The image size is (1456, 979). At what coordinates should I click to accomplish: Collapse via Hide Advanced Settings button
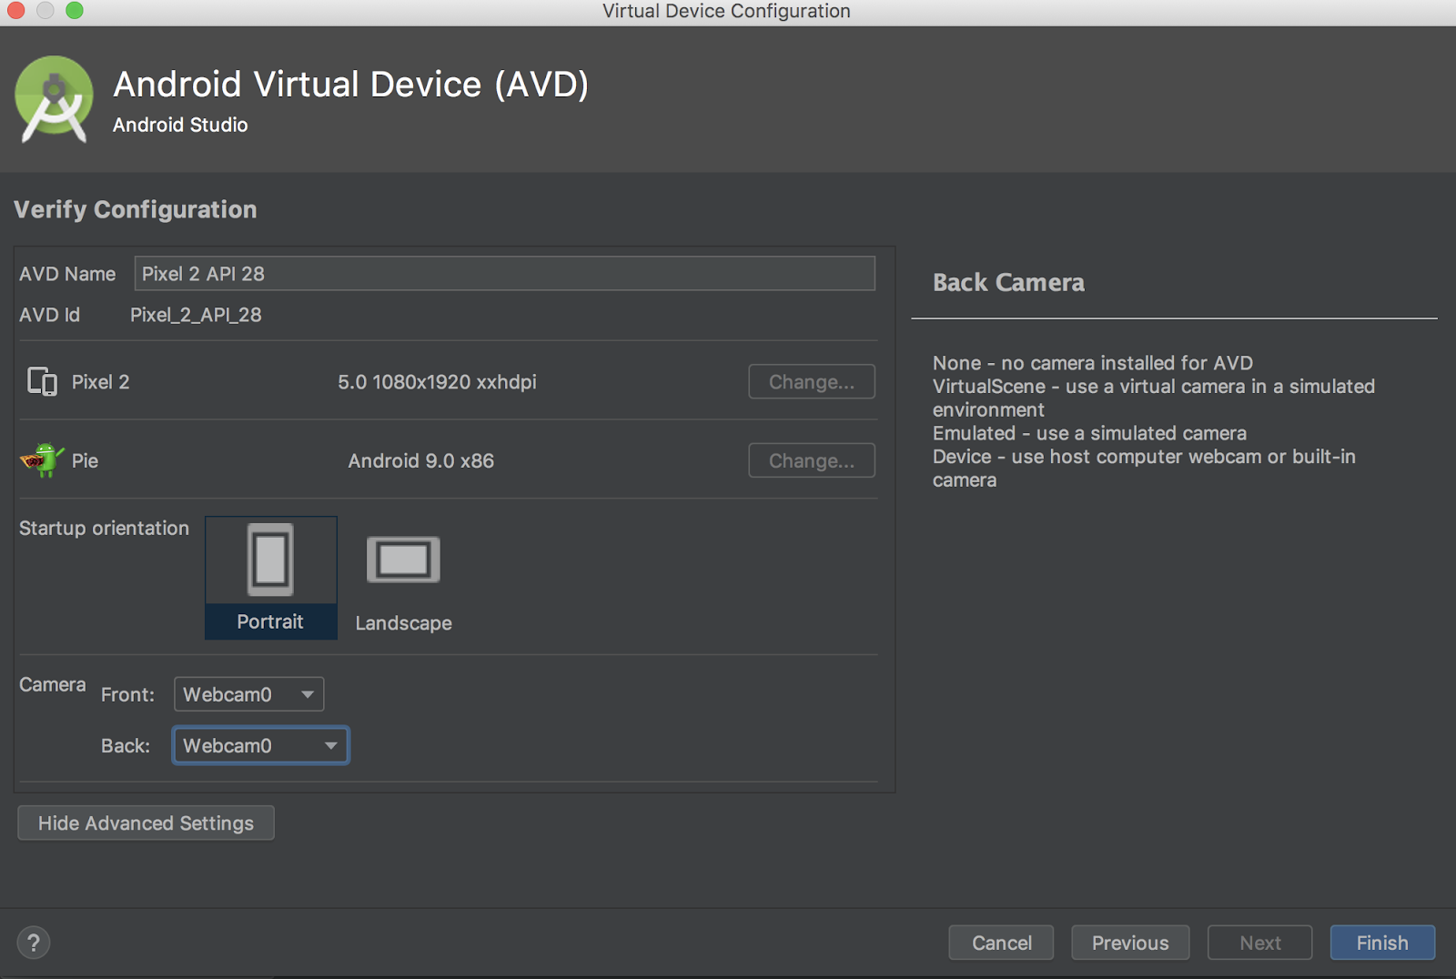tap(146, 823)
